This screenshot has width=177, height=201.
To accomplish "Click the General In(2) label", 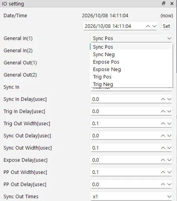I will click(x=18, y=51).
